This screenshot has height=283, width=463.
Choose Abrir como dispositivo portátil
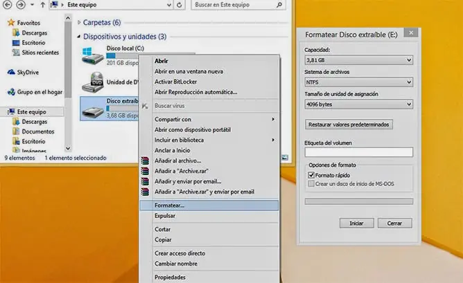[x=209, y=129]
